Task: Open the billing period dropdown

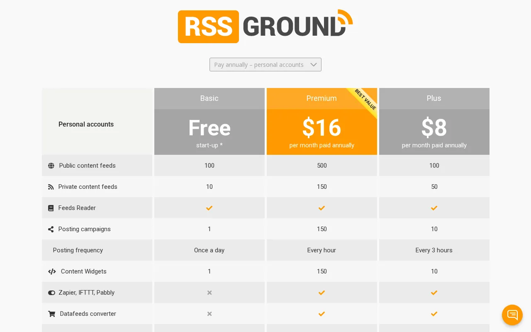Action: tap(265, 64)
